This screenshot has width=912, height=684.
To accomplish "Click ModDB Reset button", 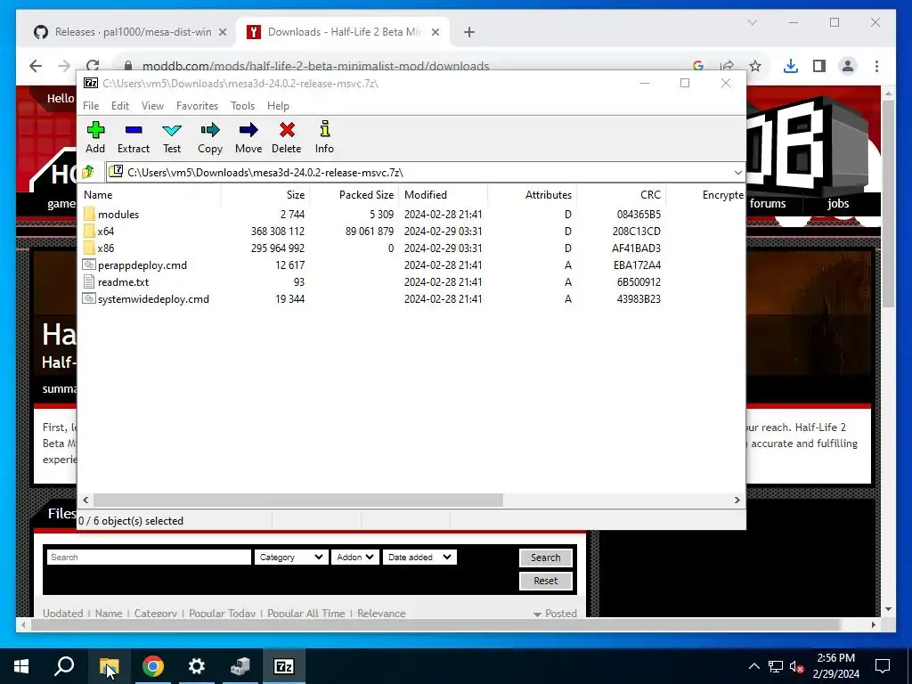I will [546, 581].
